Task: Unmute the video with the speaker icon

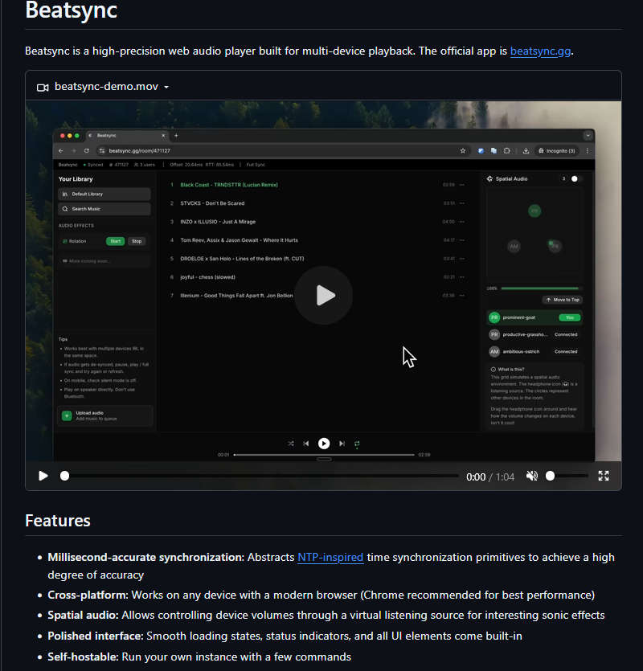Action: tap(532, 476)
